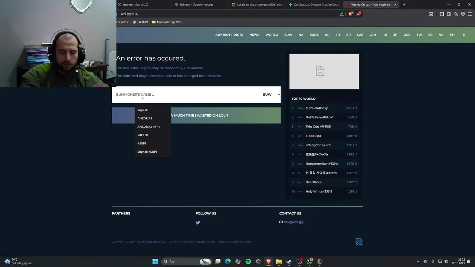Click the microphone tray icon
The width and height of the screenshot is (475, 267).
433,261
